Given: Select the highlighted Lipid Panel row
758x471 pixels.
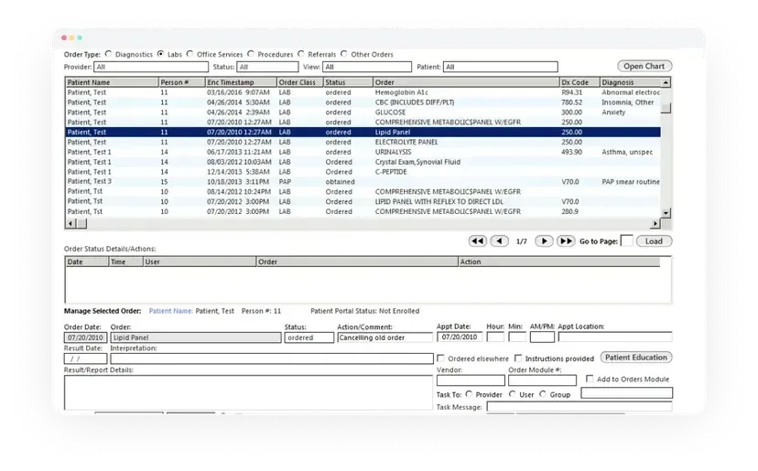Looking at the screenshot, I should [x=363, y=132].
